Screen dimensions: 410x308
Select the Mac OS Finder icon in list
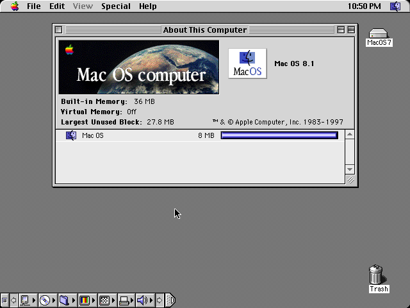tap(71, 135)
